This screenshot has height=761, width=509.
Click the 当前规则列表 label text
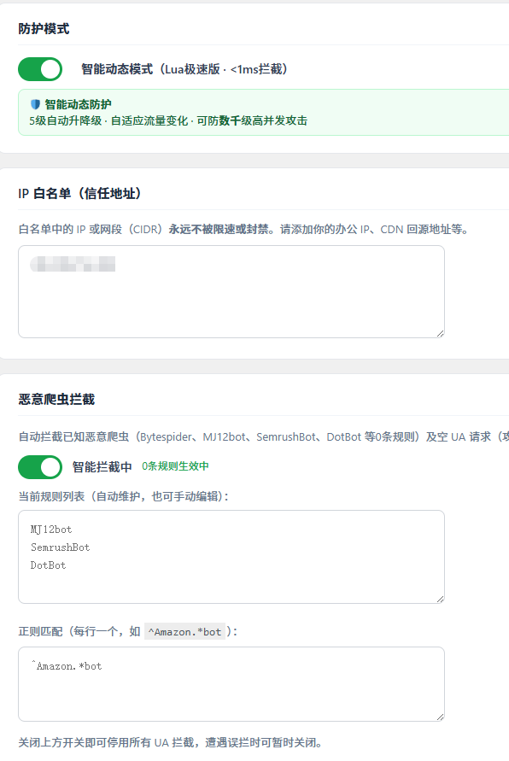[x=123, y=496]
